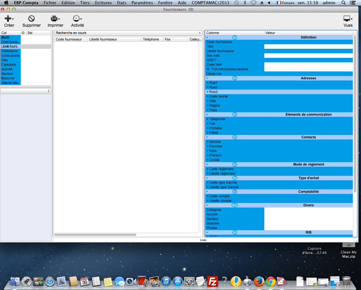Launch Firefox from the dock
361x290 pixels.
click(259, 281)
